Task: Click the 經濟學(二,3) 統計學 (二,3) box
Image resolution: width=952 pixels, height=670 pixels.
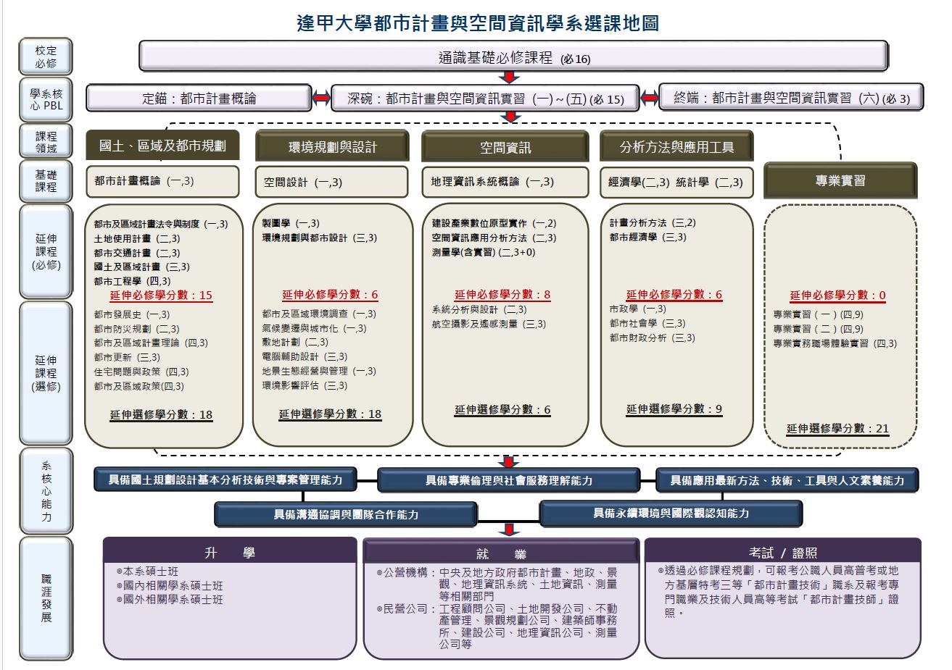Action: click(676, 183)
